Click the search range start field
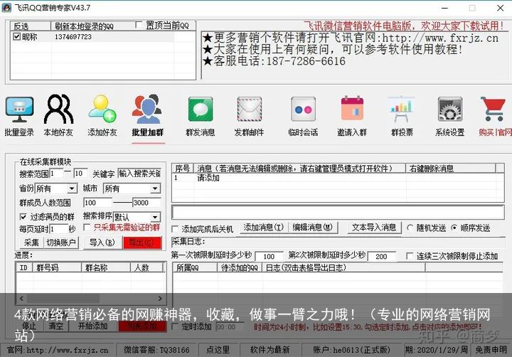512x357 pixels. [x=56, y=174]
